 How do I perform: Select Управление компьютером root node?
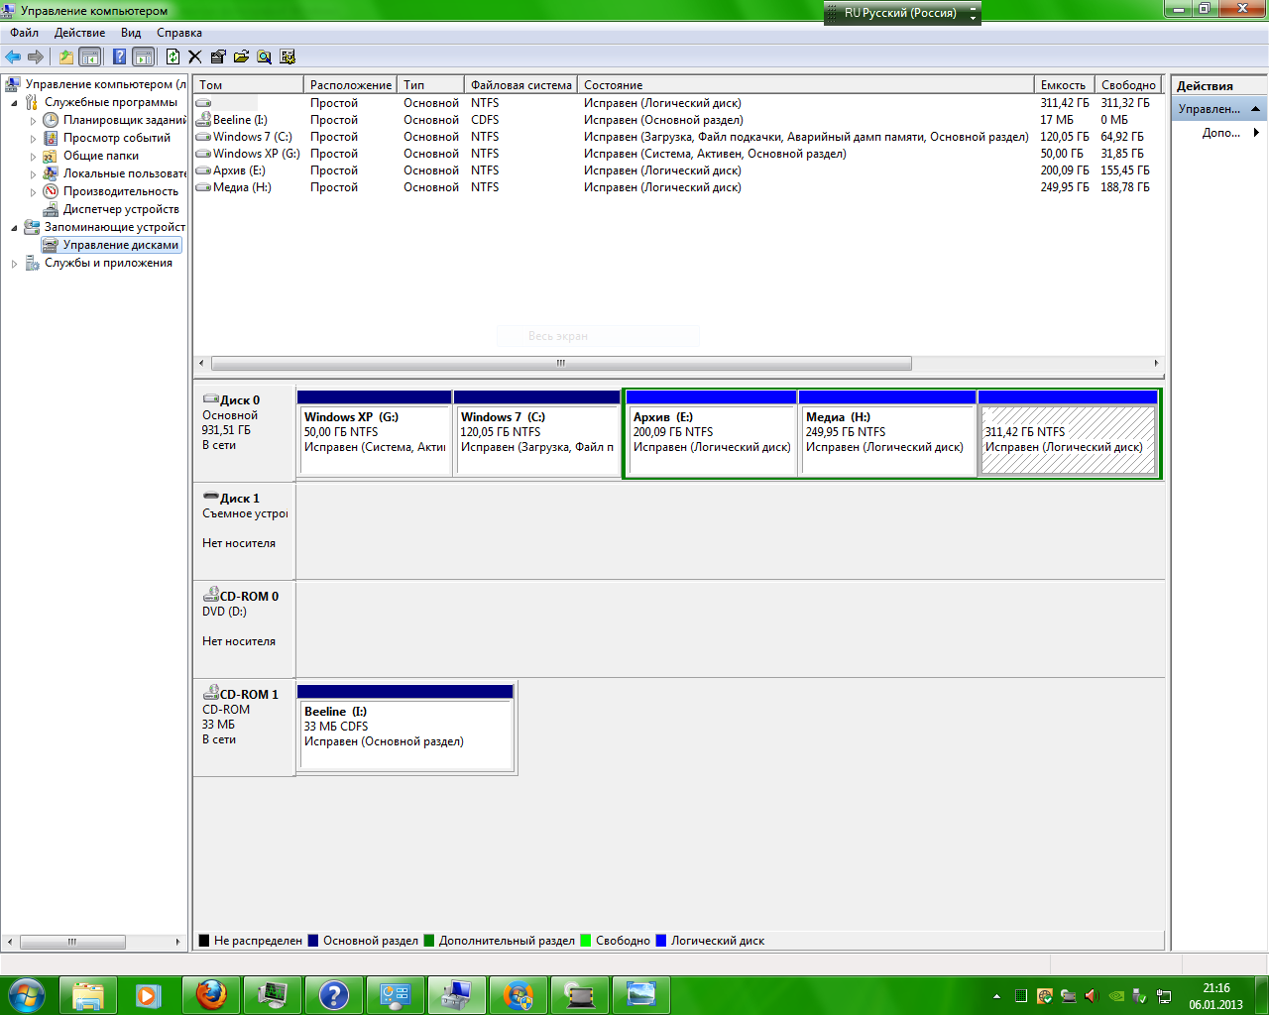coord(106,84)
